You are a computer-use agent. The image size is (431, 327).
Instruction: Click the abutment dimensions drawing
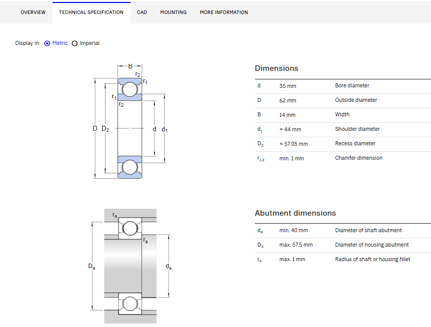[x=130, y=266]
